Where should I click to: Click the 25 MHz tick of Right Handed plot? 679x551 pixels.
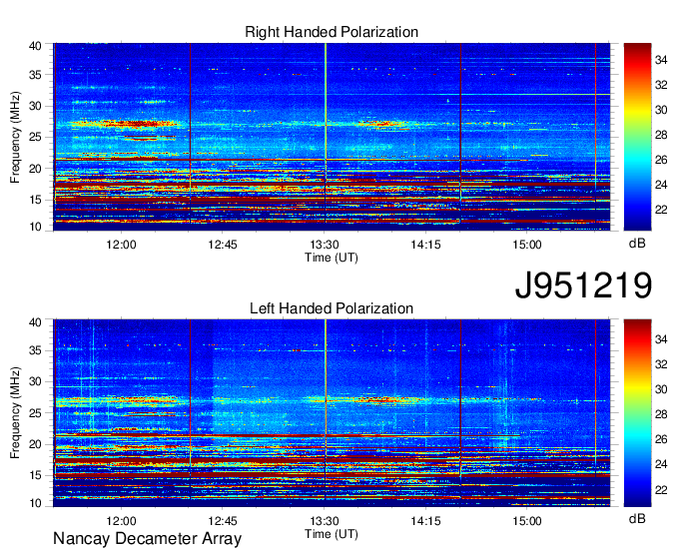(x=35, y=137)
